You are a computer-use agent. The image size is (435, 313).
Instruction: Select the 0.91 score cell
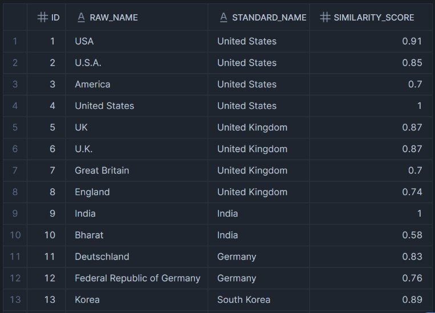click(412, 41)
